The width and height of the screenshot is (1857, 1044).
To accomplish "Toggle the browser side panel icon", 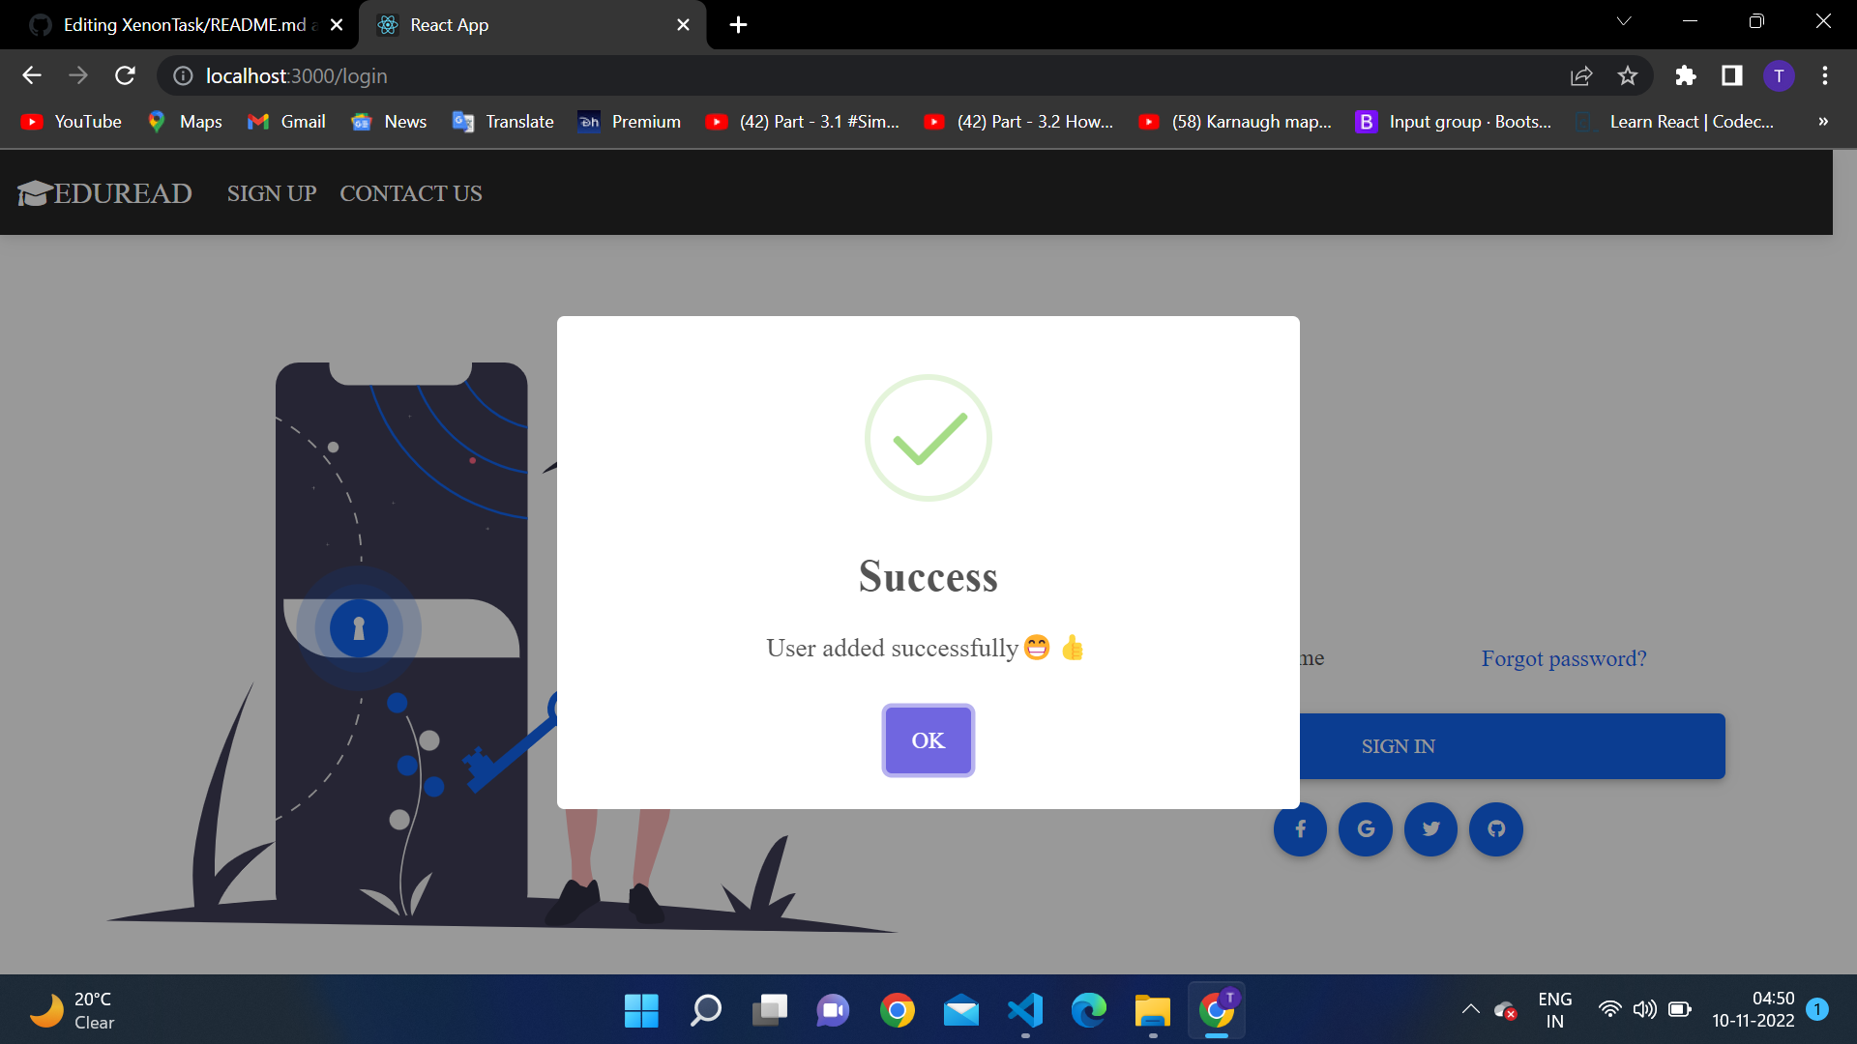I will coord(1732,75).
